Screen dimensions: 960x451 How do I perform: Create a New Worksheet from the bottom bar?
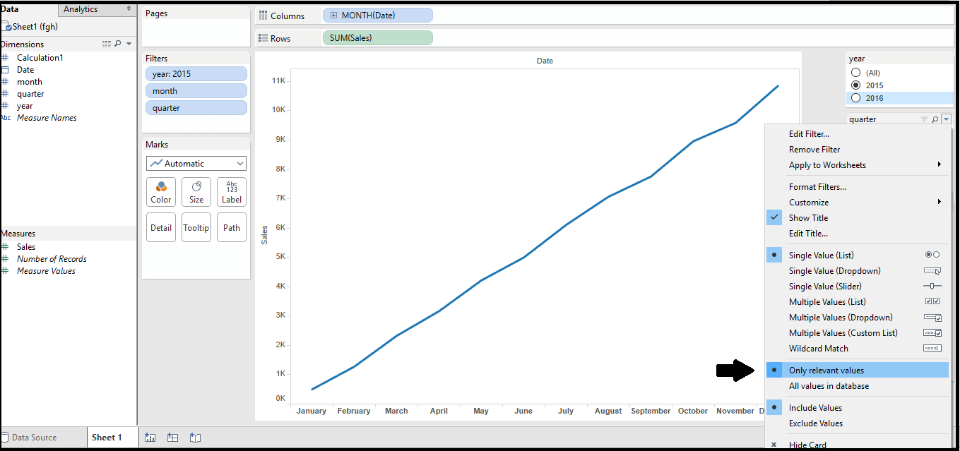(x=150, y=437)
